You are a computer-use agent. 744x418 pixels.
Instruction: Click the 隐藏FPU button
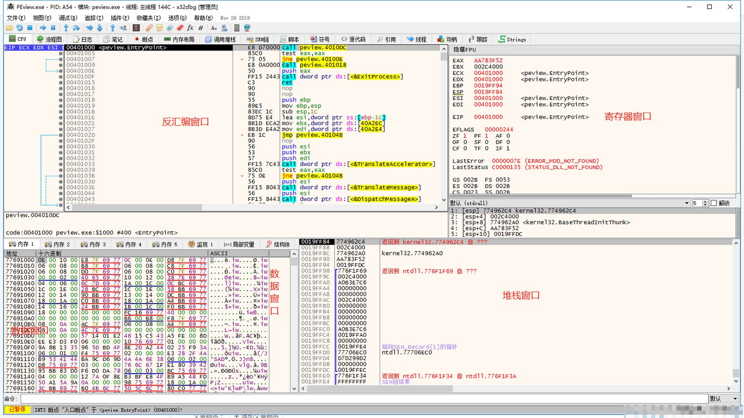point(465,50)
